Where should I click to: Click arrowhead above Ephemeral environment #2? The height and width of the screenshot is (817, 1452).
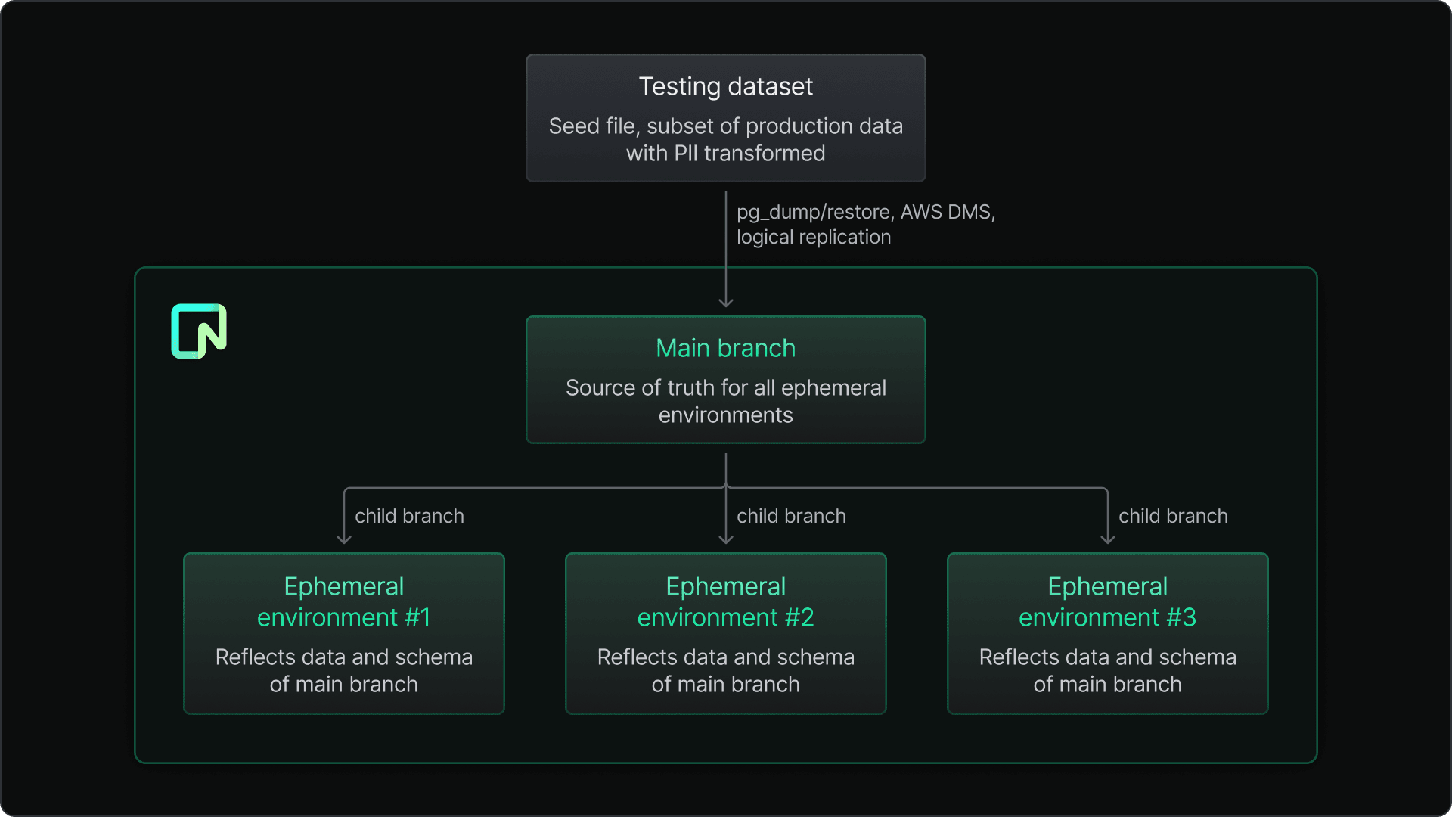[x=726, y=539]
